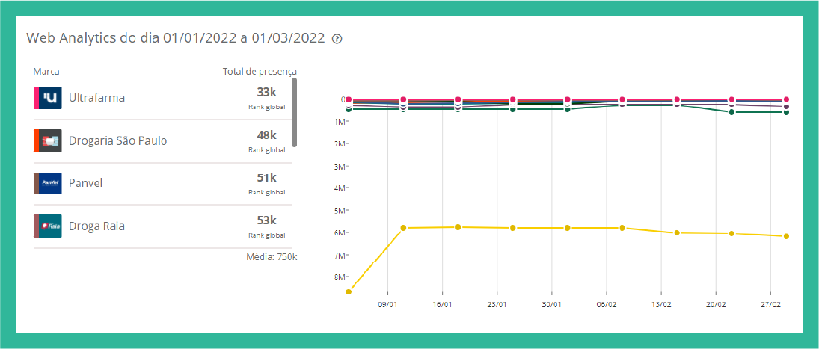The image size is (819, 349).
Task: Click yellow line's lowest point at chart start
Action: point(349,291)
